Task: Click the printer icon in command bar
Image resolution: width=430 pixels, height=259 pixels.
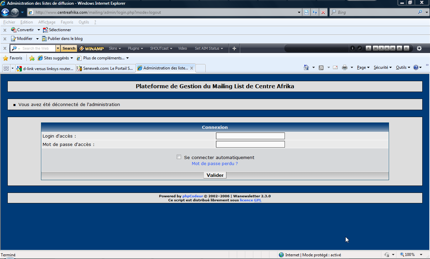Action: tap(344, 67)
